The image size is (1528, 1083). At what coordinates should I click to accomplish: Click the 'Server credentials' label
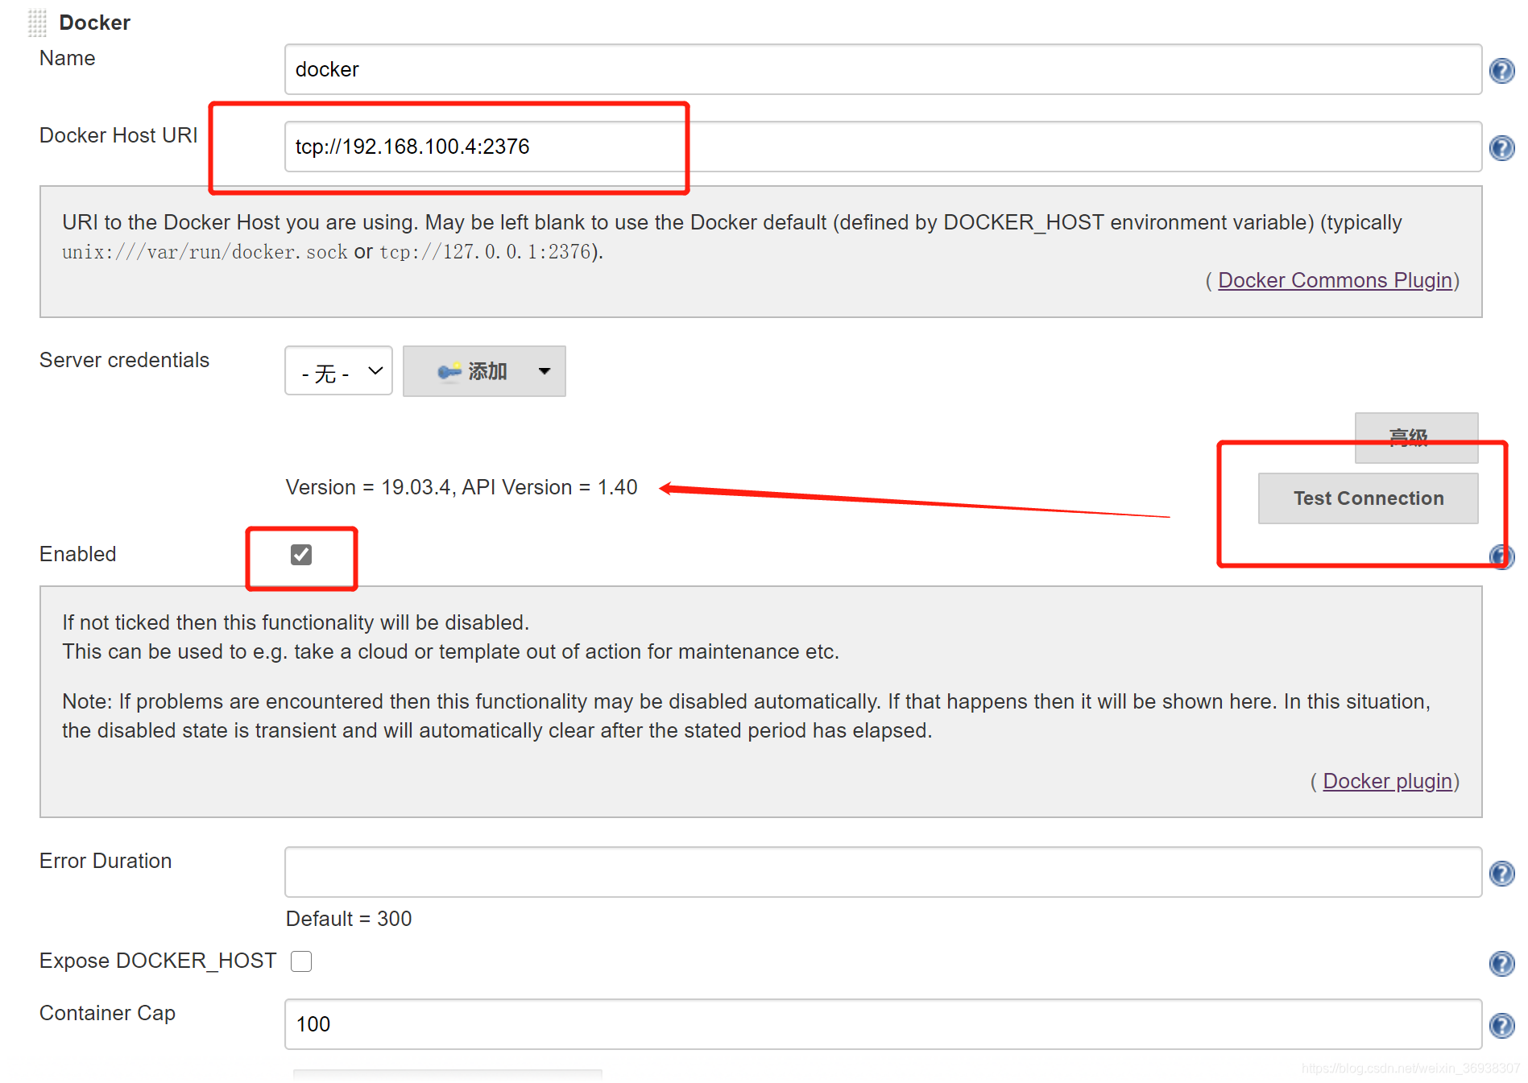pyautogui.click(x=124, y=360)
